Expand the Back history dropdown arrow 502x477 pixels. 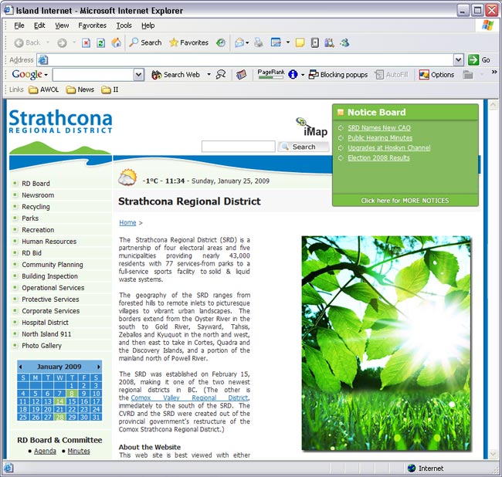48,42
